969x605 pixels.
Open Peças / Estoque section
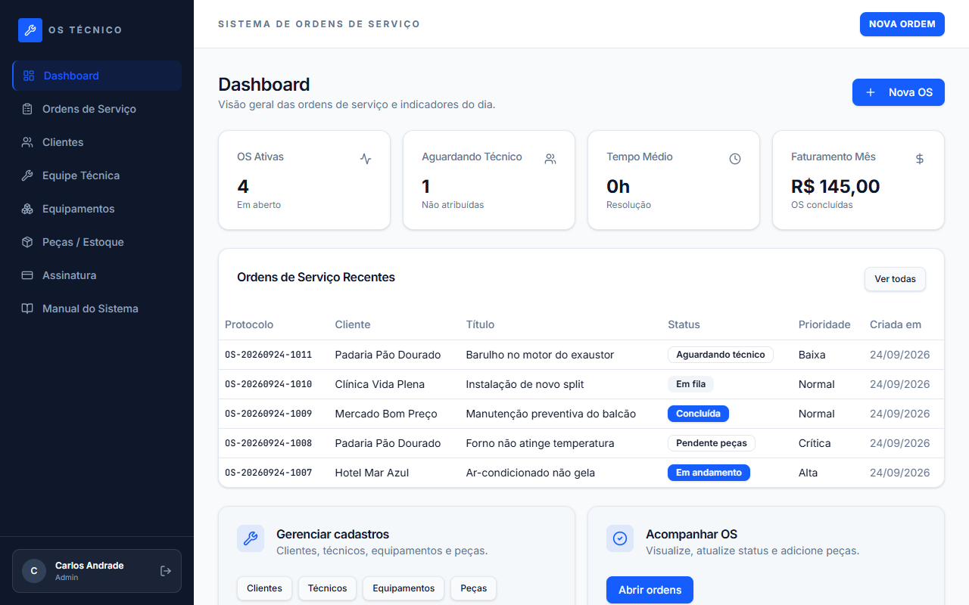pos(97,242)
